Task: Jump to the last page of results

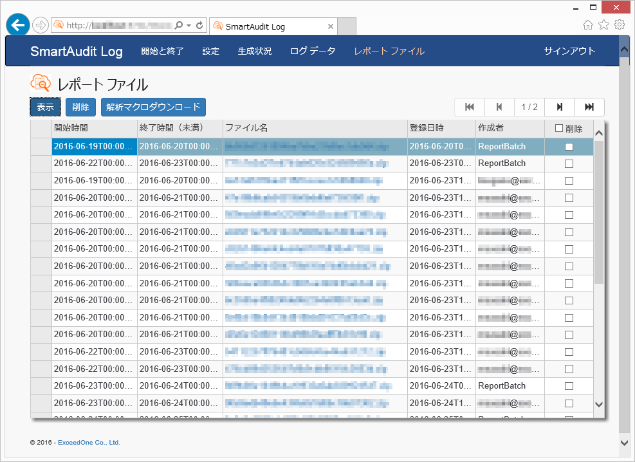Action: 589,107
